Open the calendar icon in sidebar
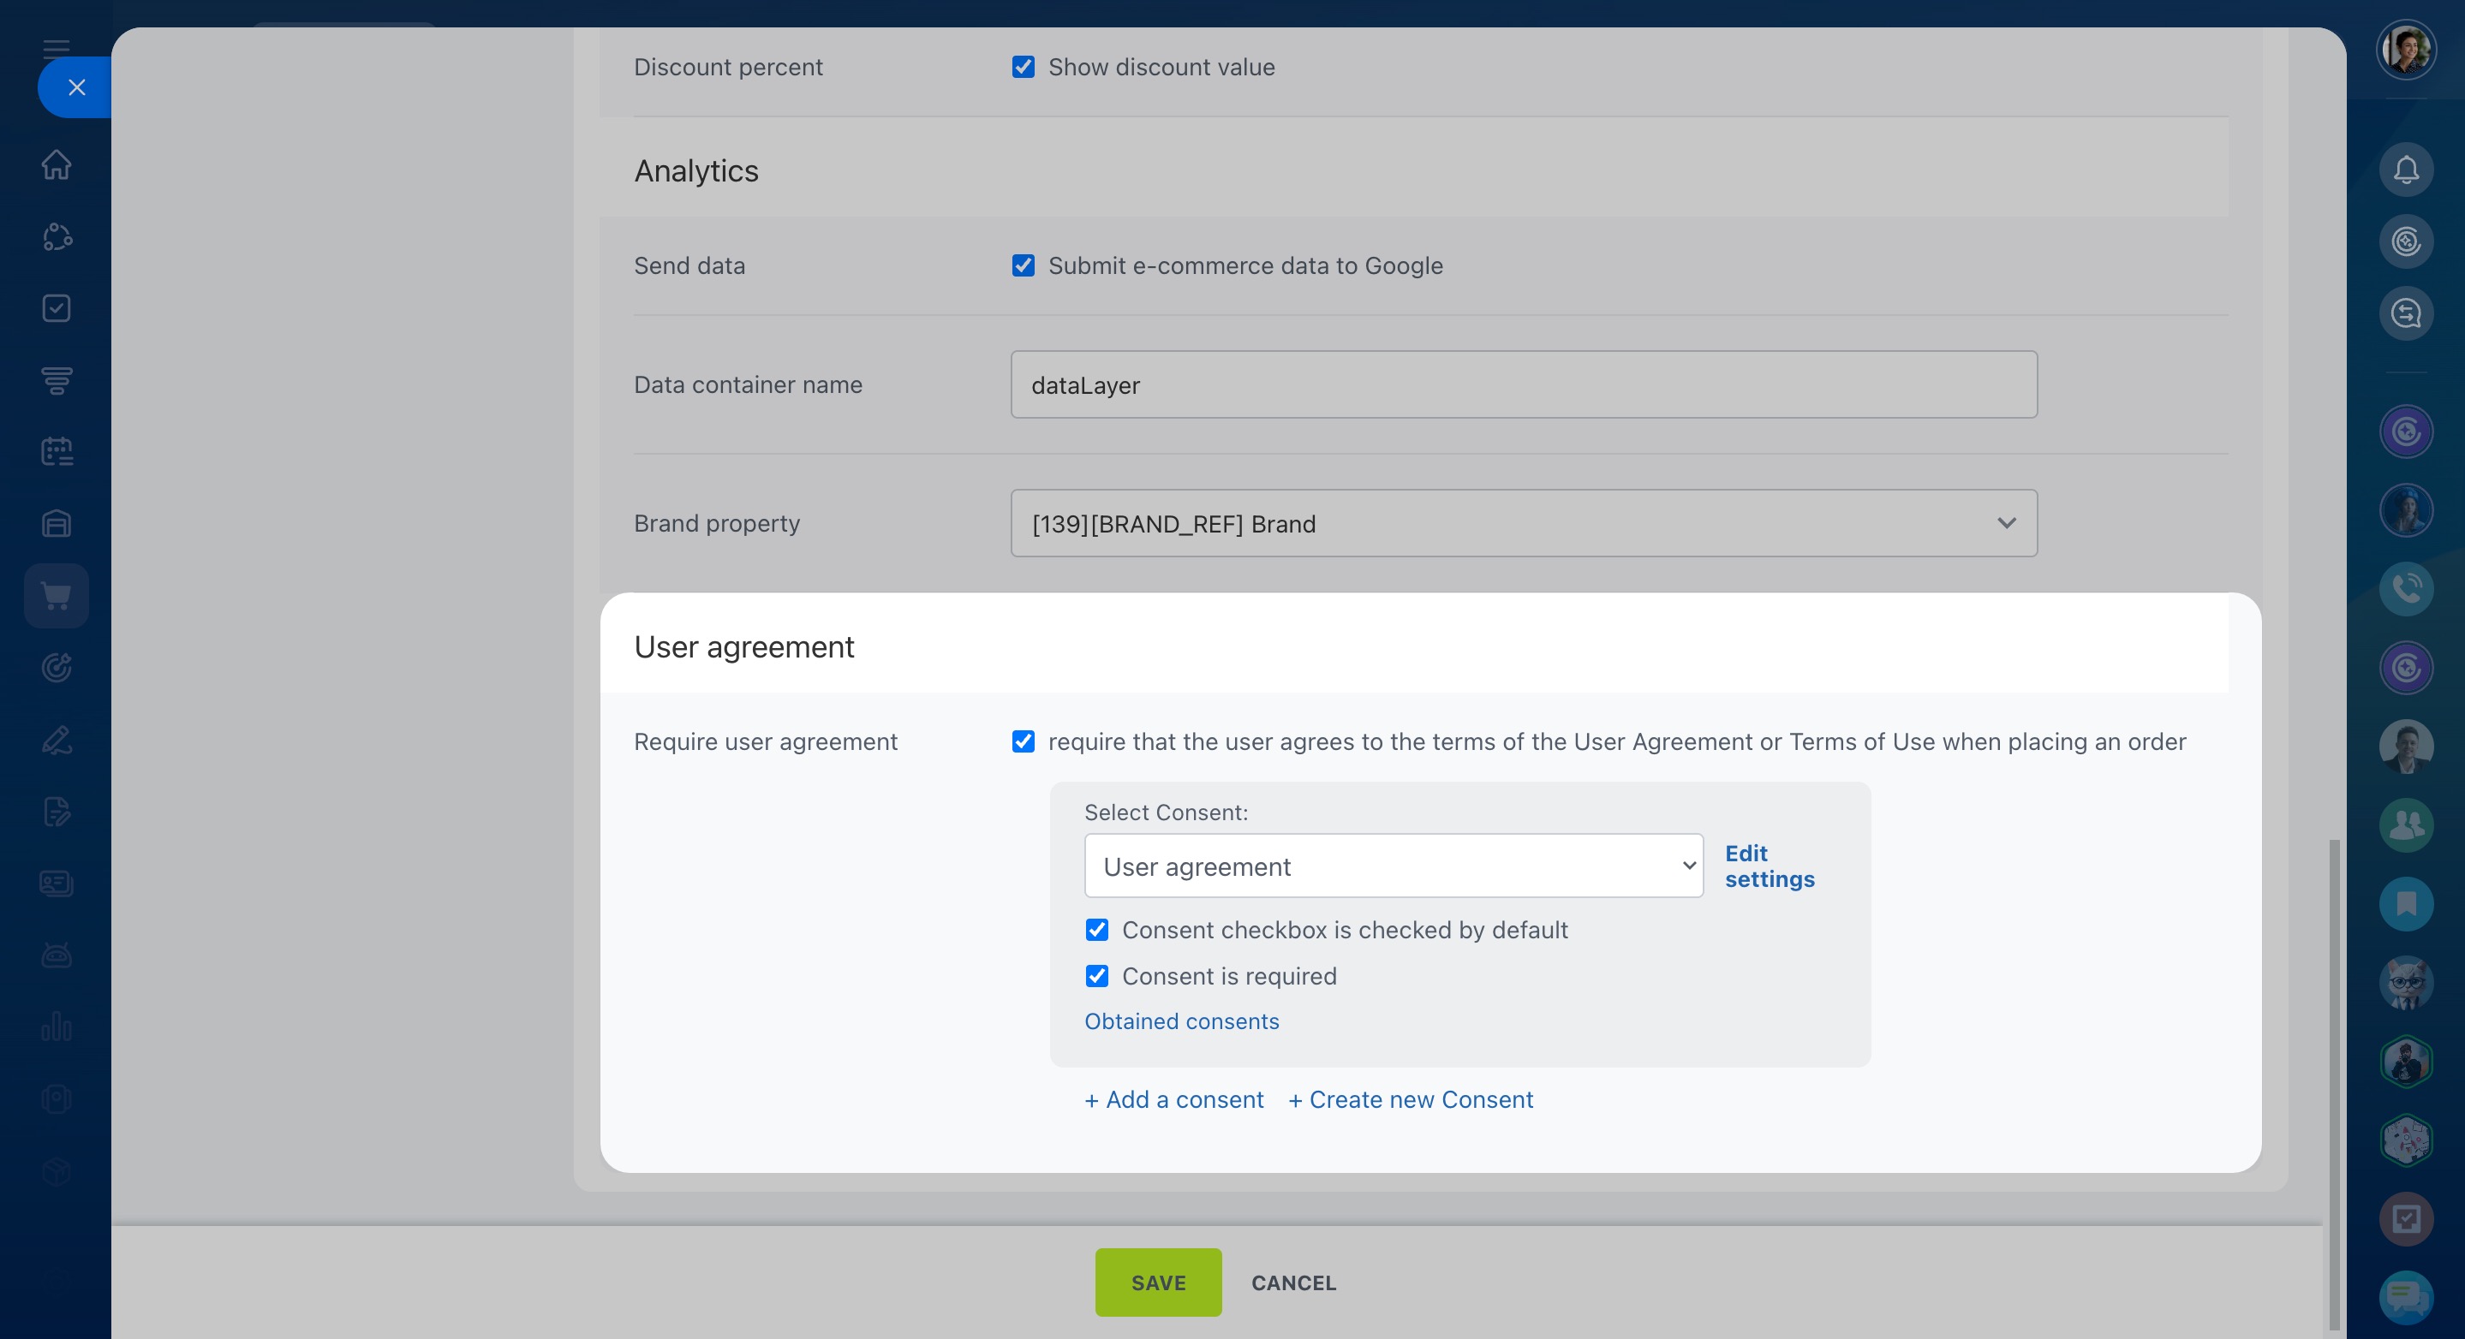 click(x=57, y=451)
